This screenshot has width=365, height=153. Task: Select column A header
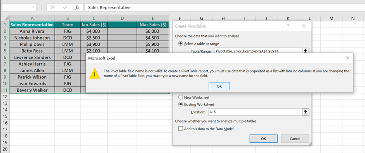(x=32, y=18)
